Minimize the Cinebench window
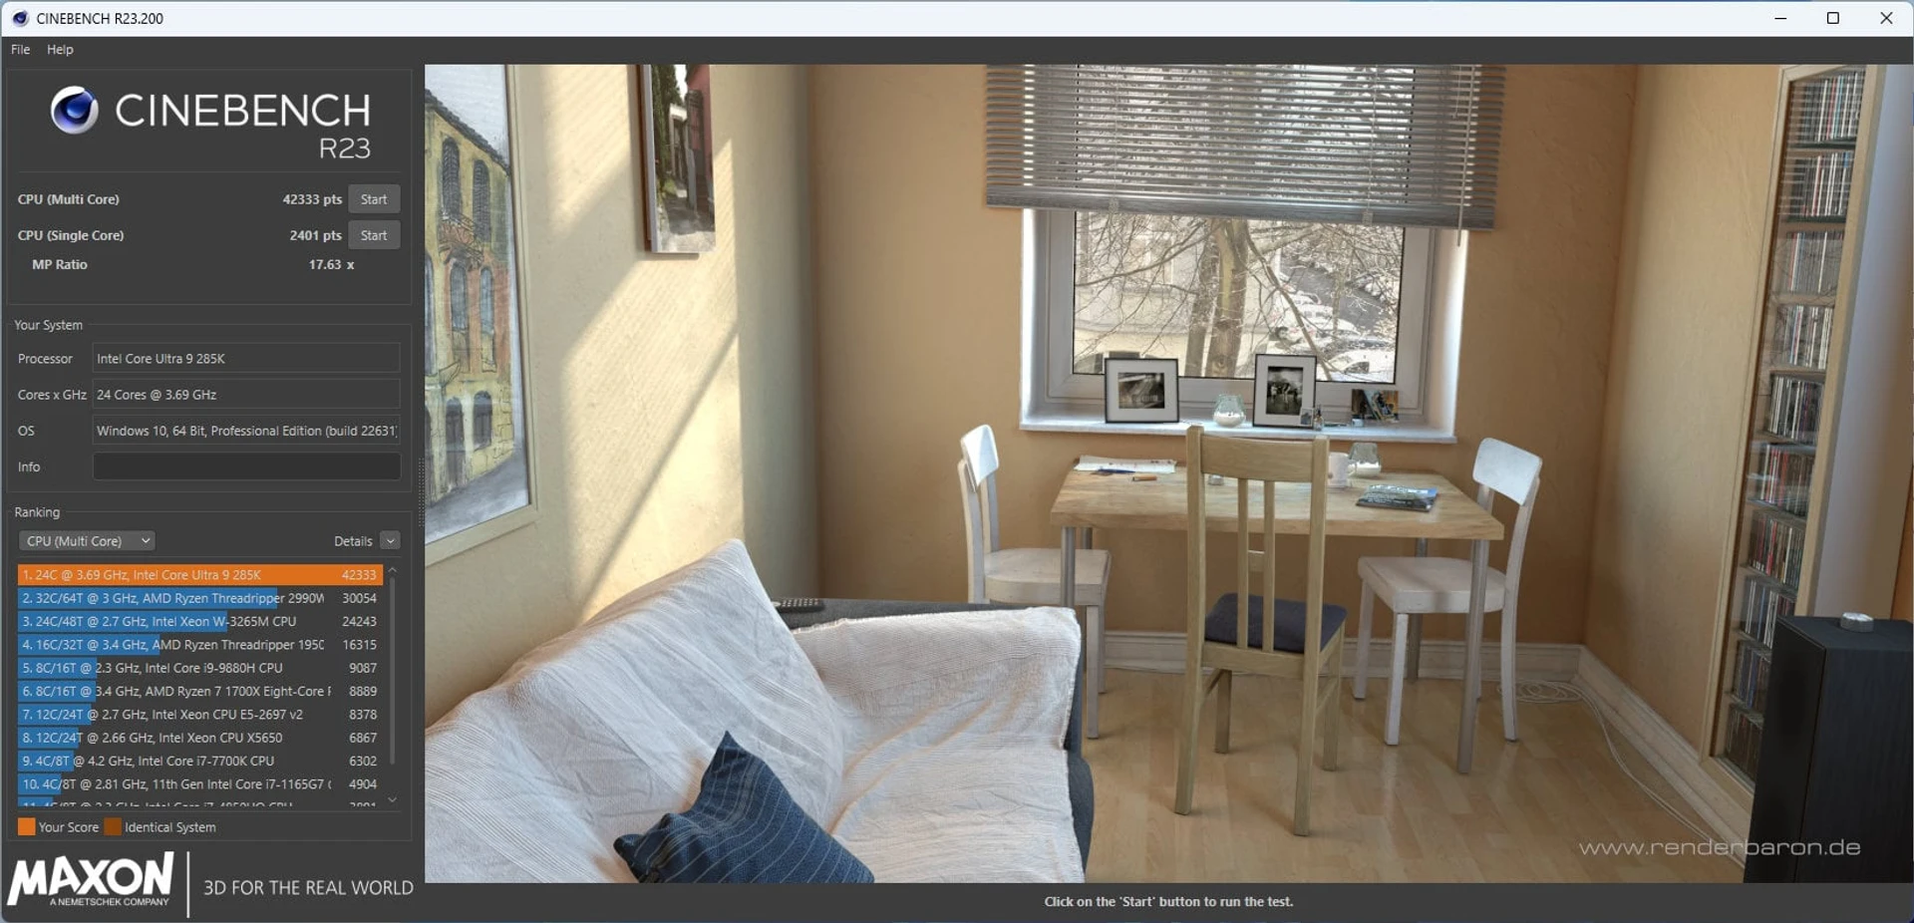The image size is (1914, 923). pos(1780,18)
